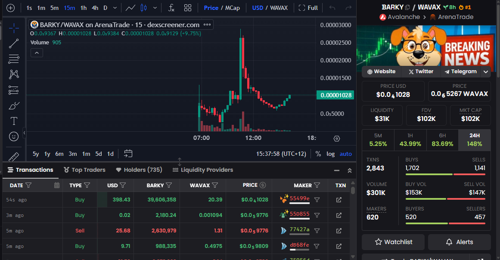500x260 pixels.
Task: Select the trend line drawing tool
Action: (x=14, y=43)
